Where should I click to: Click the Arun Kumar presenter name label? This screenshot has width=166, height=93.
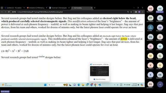(5, 91)
